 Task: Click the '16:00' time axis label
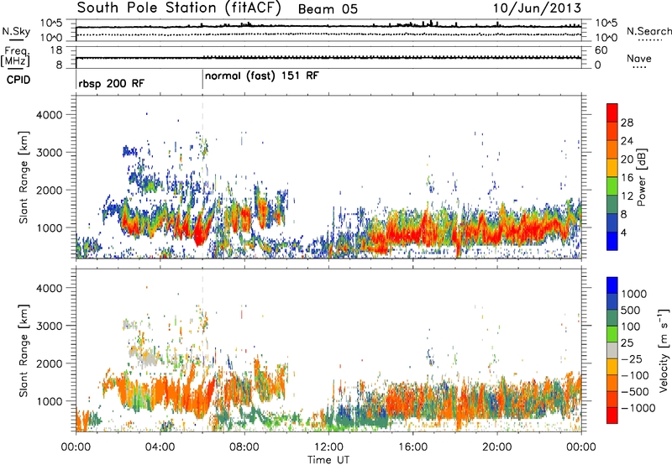point(412,447)
